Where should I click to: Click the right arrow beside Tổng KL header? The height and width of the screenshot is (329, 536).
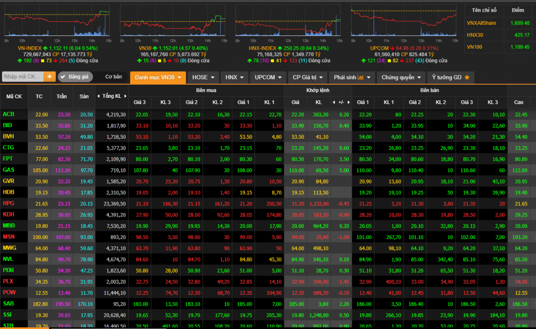click(x=125, y=96)
